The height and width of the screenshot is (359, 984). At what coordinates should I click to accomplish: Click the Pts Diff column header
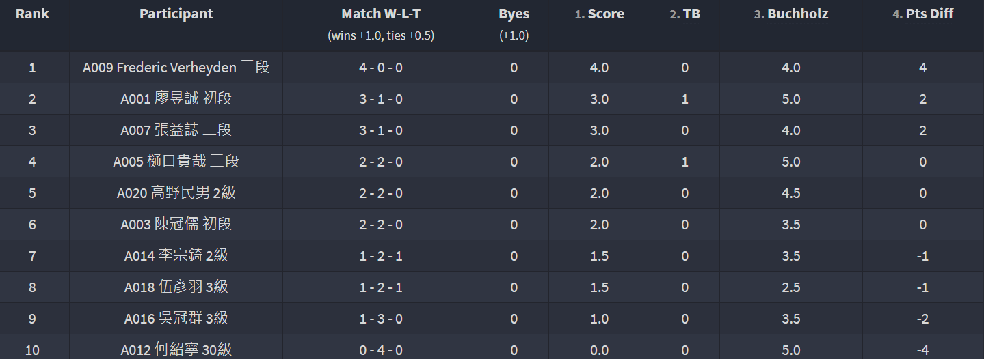click(923, 14)
